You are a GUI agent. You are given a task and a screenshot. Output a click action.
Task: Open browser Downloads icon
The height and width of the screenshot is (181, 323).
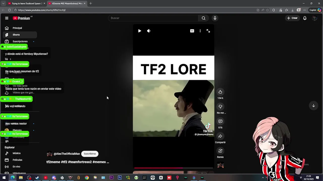pos(292,10)
